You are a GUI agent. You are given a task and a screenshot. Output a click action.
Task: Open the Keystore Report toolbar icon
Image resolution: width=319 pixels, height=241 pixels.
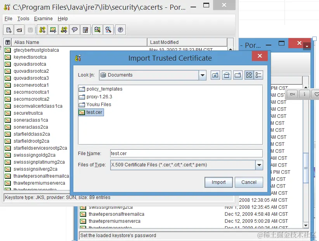pos(85,30)
